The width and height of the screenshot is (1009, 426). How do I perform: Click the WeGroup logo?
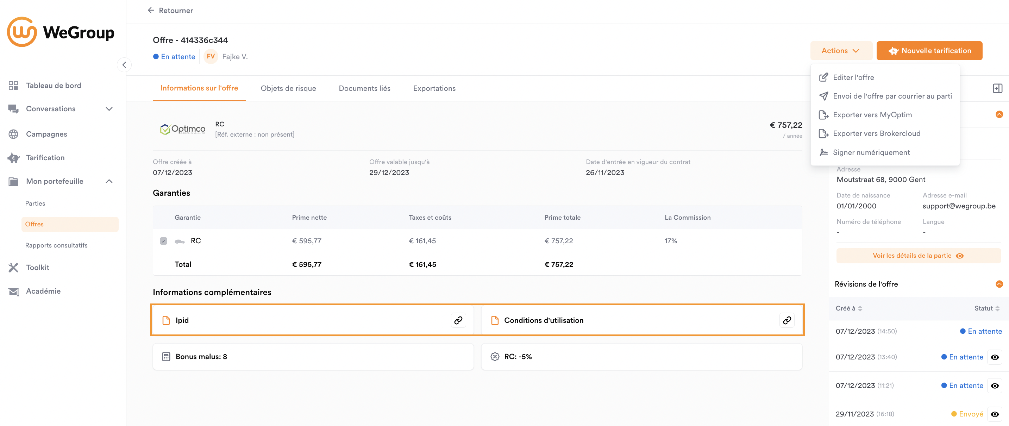point(61,32)
